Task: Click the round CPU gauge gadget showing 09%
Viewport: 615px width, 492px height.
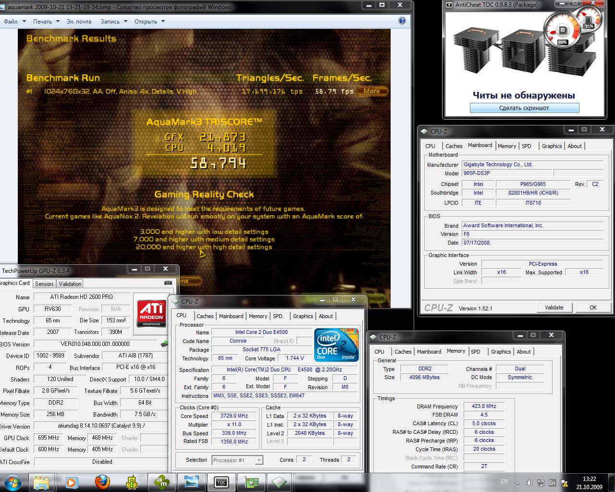Action: click(562, 31)
